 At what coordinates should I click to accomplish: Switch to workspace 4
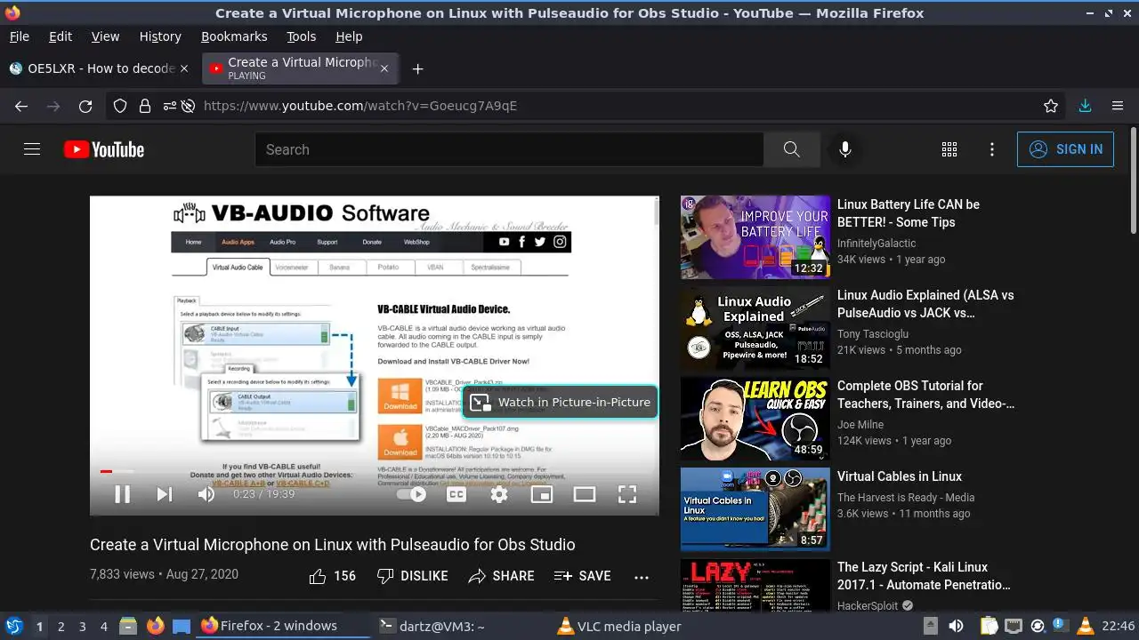point(104,627)
